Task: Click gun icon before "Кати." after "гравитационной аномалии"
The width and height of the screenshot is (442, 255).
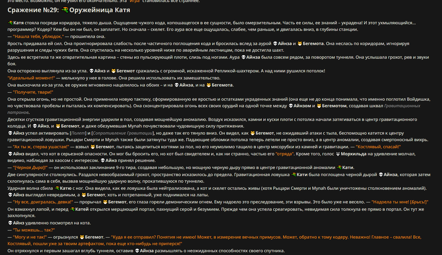Action: pyautogui.click(x=339, y=167)
